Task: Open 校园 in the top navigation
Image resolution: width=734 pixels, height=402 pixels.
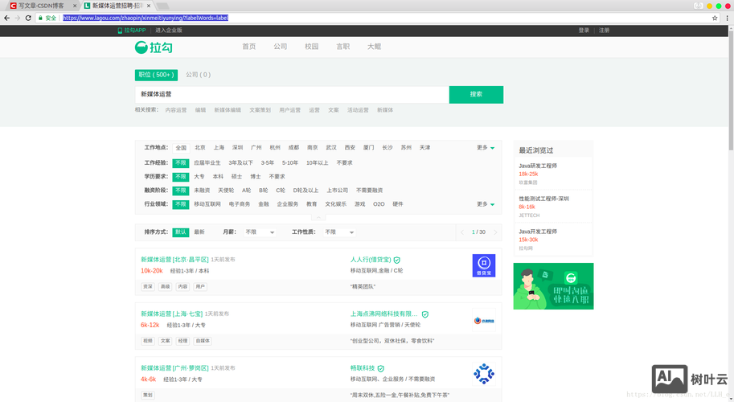Action: [x=312, y=47]
